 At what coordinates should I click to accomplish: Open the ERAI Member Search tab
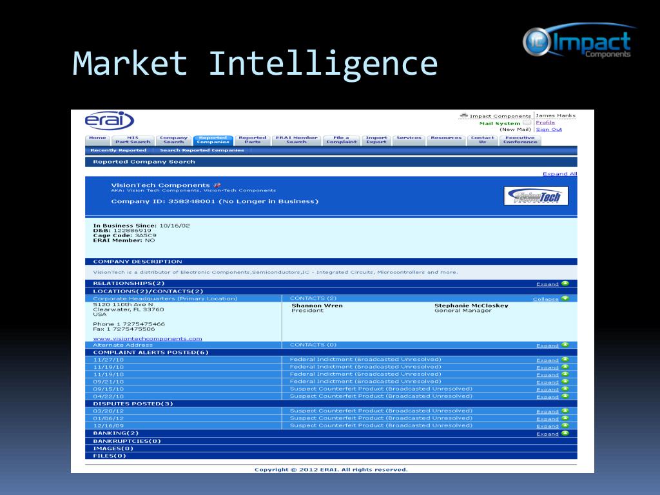pyautogui.click(x=296, y=140)
